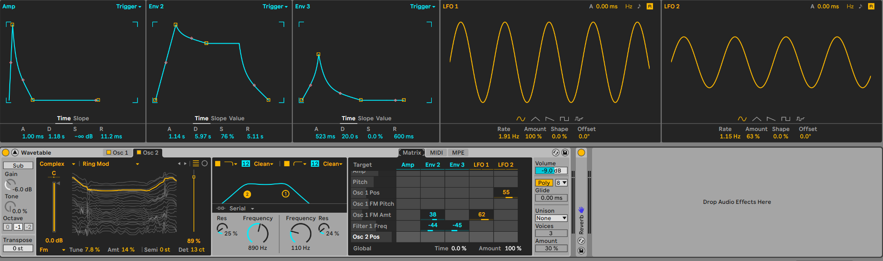Screen dimensions: 883x261
Task: Click Wavetable Hot-Swap preset icon
Action: click(555, 152)
